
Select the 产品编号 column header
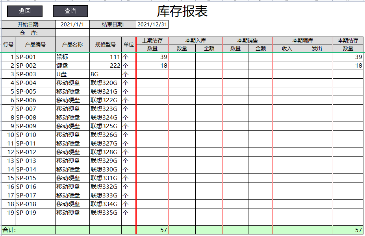pos(35,44)
